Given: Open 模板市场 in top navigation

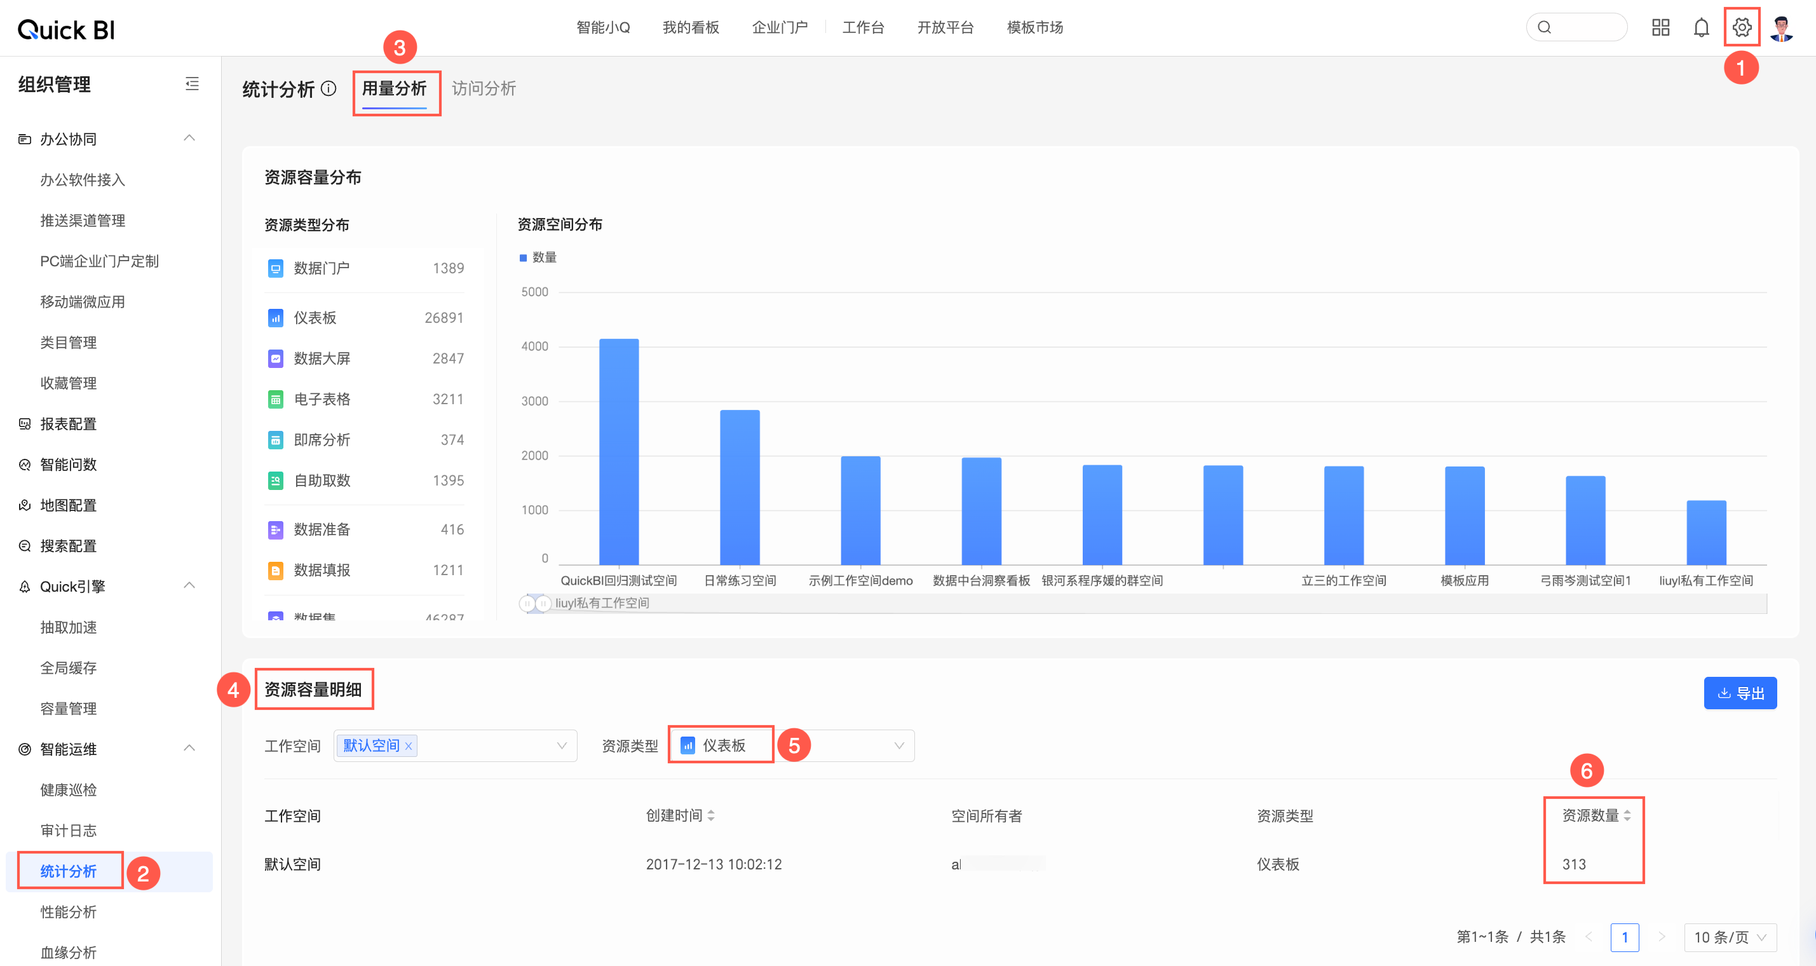Looking at the screenshot, I should (1035, 27).
